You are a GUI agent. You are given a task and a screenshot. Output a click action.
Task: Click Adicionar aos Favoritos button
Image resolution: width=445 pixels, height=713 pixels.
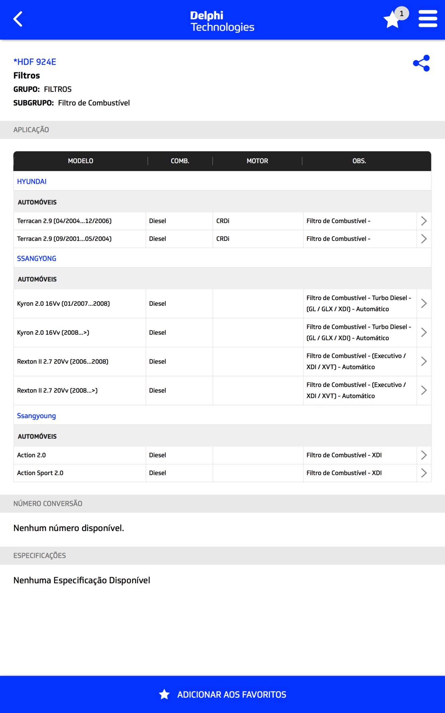pos(222,694)
